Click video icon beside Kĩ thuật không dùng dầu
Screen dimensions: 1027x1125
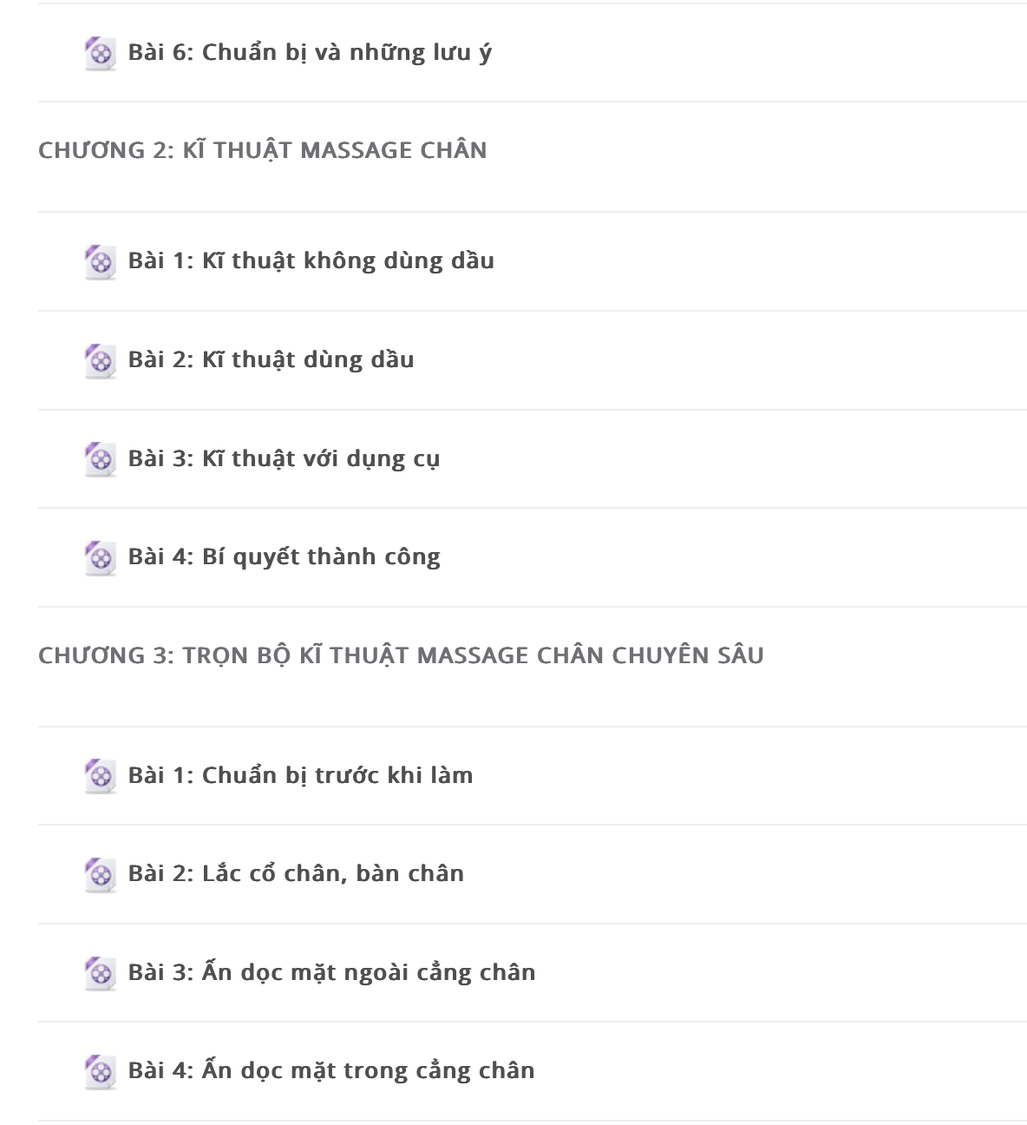tap(100, 262)
